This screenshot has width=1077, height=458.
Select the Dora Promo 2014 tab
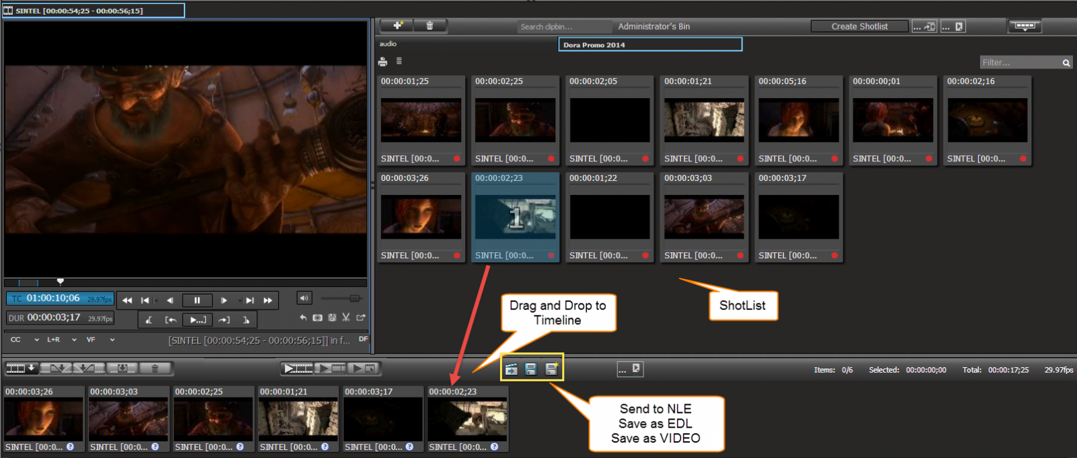(650, 44)
